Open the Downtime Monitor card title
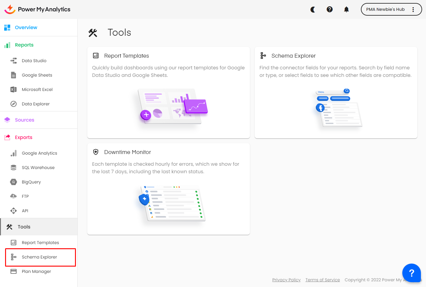This screenshot has width=426, height=287. coord(127,152)
